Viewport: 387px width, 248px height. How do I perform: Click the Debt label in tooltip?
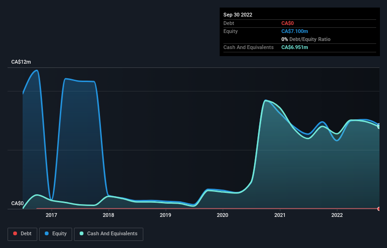[x=229, y=23]
